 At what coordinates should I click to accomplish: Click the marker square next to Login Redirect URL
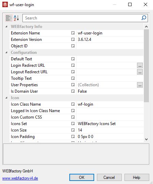click(73, 65)
